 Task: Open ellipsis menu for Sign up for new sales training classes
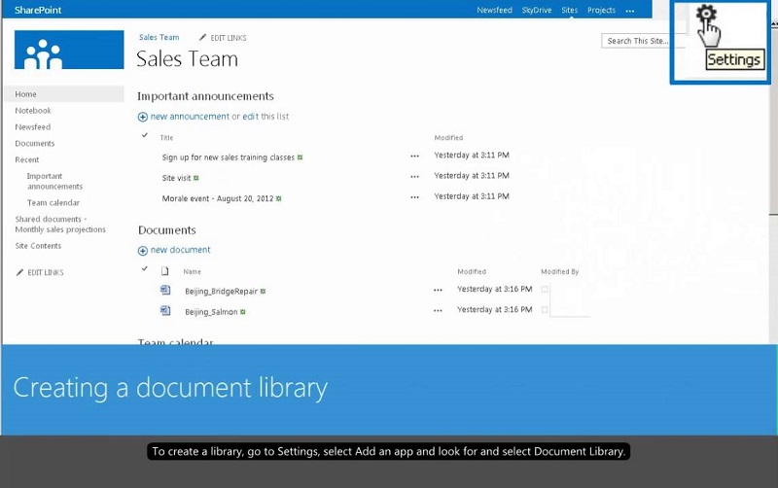(415, 156)
